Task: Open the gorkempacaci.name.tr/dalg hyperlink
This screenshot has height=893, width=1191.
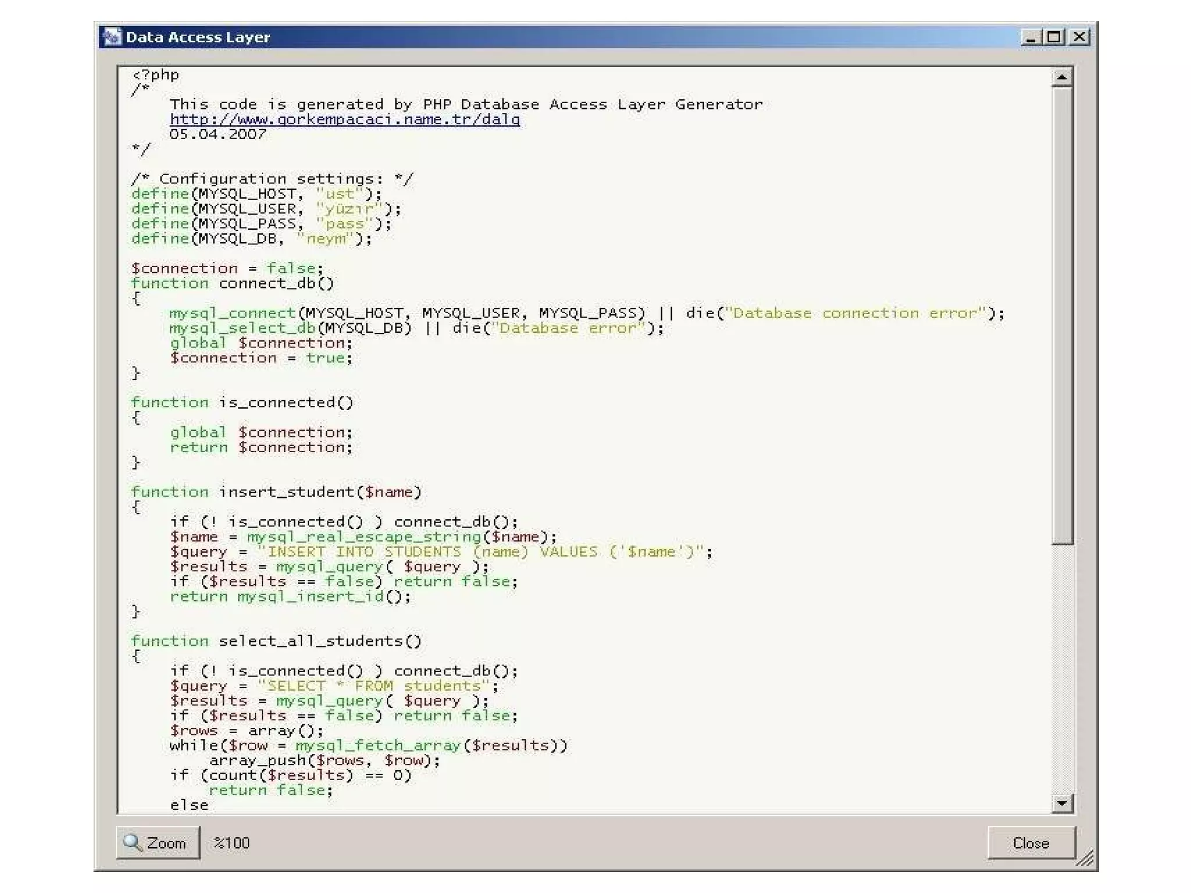Action: point(344,119)
